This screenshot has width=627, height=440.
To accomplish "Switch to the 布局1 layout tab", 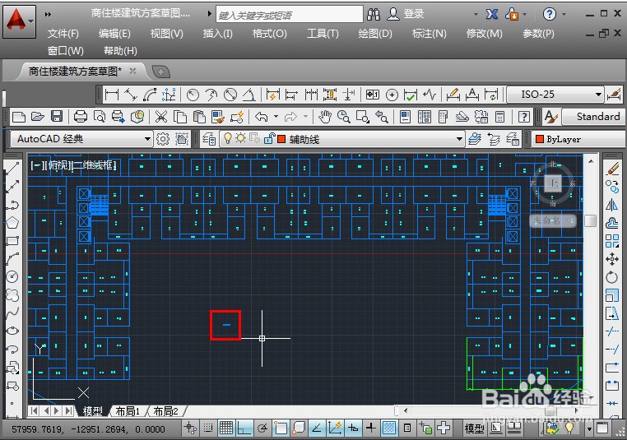I will pos(128,411).
